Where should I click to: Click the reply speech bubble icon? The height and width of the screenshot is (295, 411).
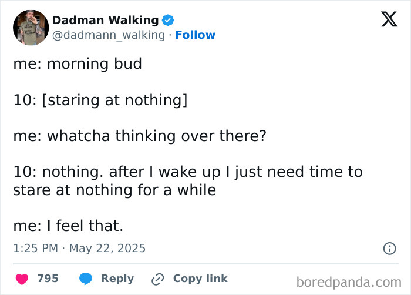point(85,279)
